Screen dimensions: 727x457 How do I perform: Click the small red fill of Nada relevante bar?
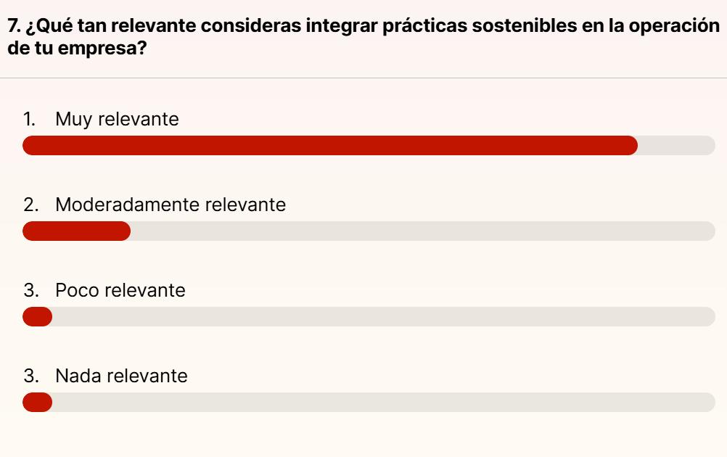[37, 403]
